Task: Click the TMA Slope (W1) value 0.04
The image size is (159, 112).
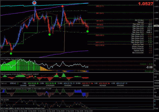Action: tap(150, 42)
